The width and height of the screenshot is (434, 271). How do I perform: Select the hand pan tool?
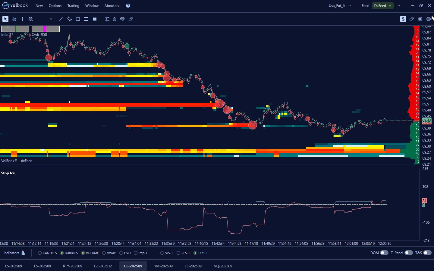coord(14,19)
